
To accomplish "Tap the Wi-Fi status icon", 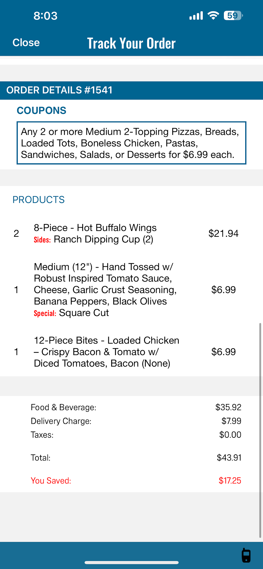I will 213,15.
